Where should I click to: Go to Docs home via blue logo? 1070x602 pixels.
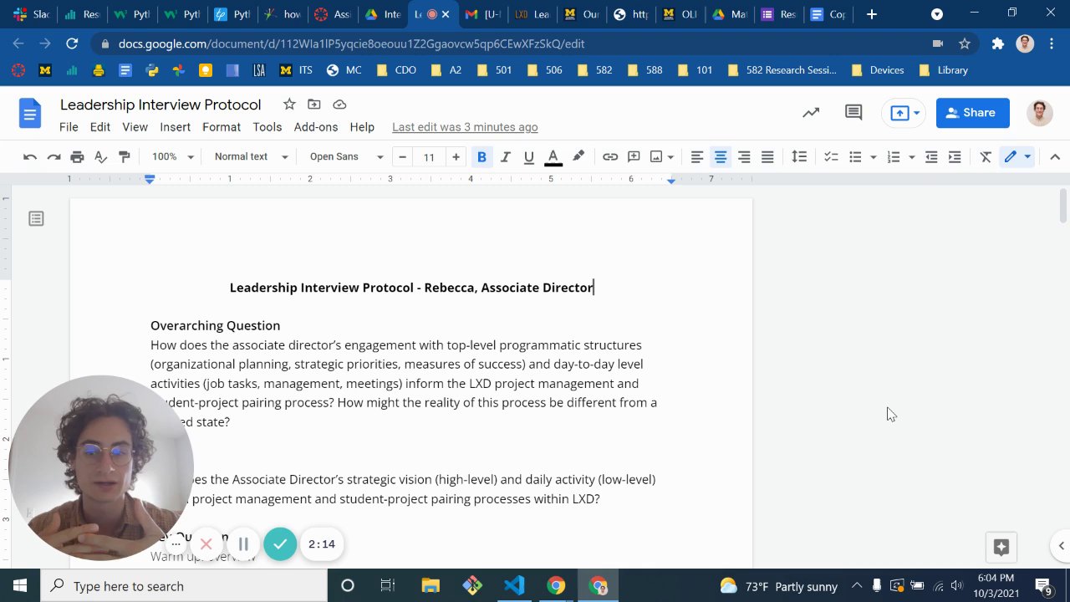(x=30, y=113)
